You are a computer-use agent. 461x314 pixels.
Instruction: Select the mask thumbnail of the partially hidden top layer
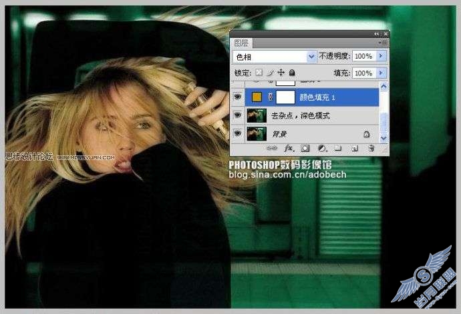(x=285, y=83)
